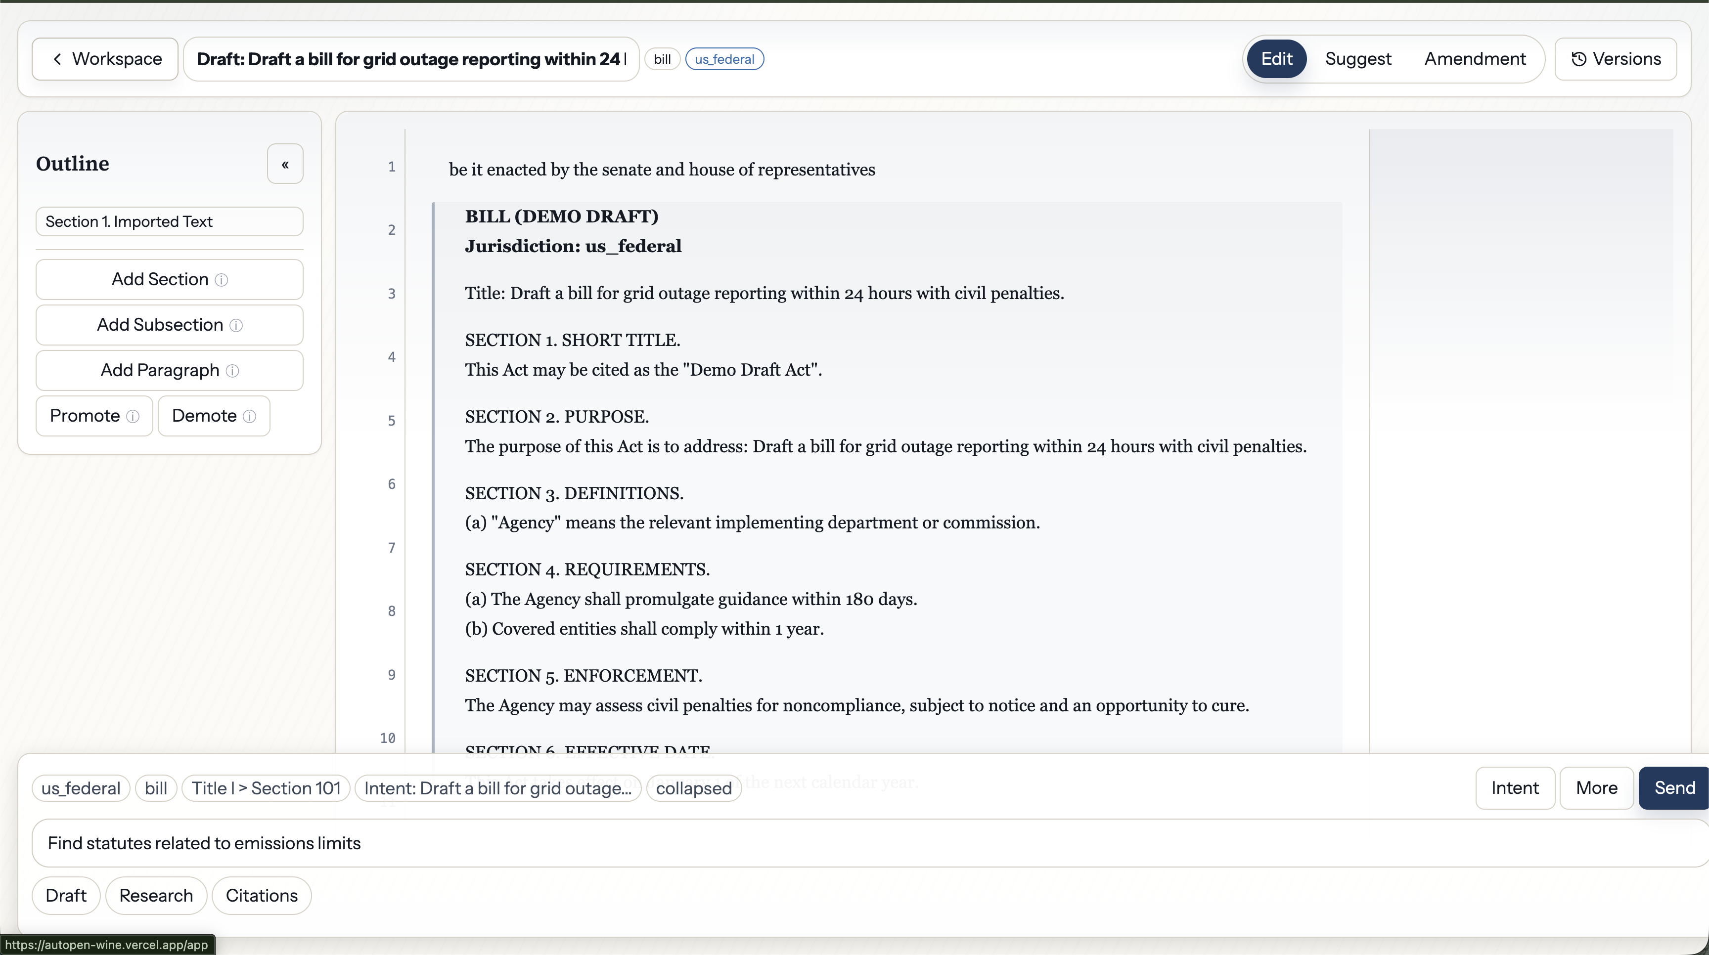The height and width of the screenshot is (955, 1709).
Task: Expand the More options menu
Action: tap(1596, 788)
